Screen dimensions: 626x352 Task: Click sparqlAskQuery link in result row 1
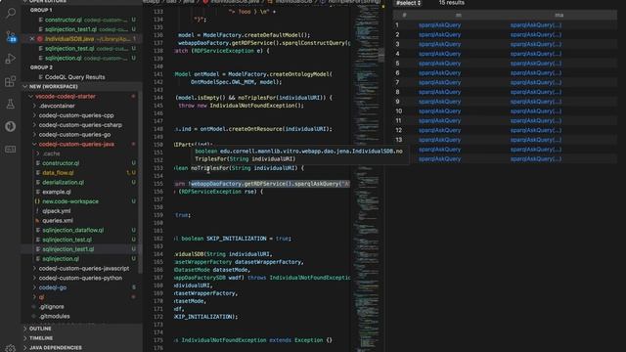pyautogui.click(x=439, y=25)
